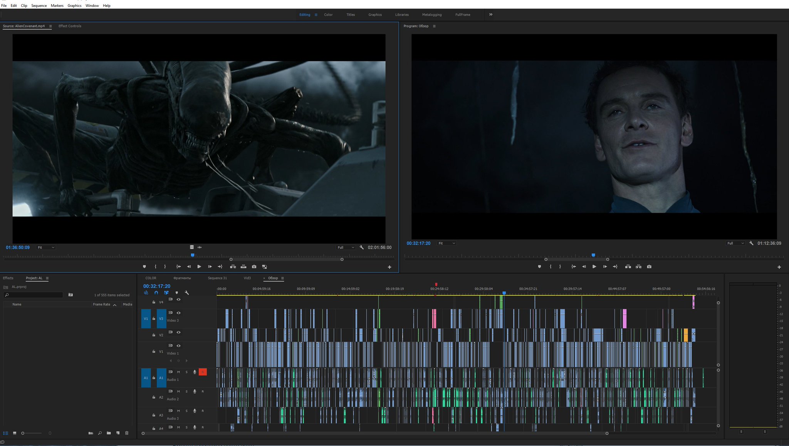Click Lift button in Program monitor
Viewport: 789px width, 446px height.
coord(628,267)
